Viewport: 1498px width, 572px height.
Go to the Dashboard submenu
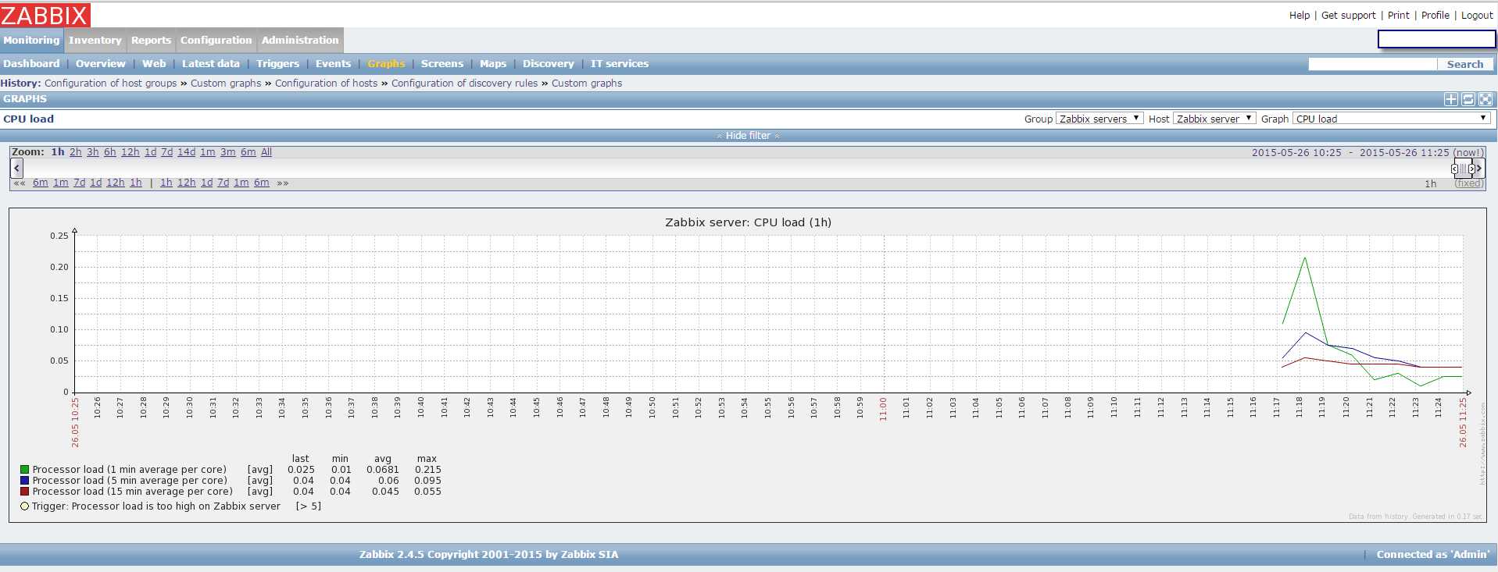[31, 64]
